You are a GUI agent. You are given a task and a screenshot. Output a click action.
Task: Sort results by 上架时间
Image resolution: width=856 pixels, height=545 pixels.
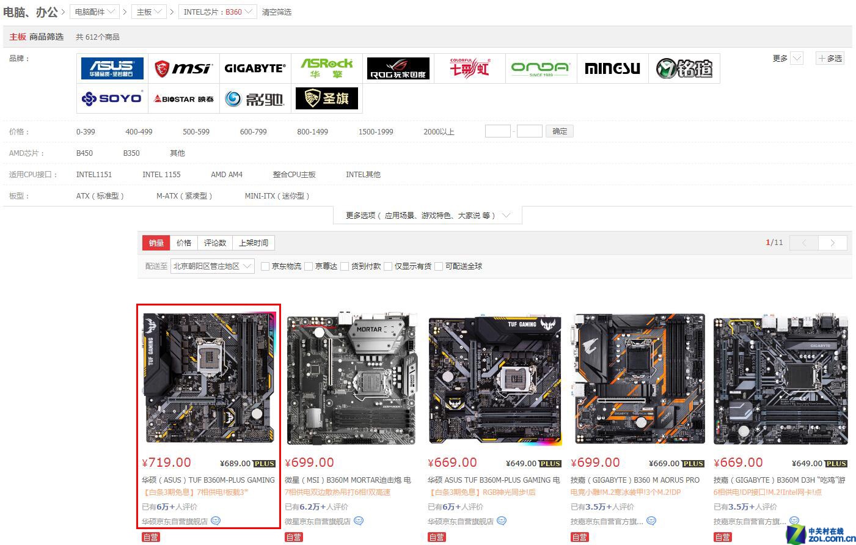(x=254, y=243)
